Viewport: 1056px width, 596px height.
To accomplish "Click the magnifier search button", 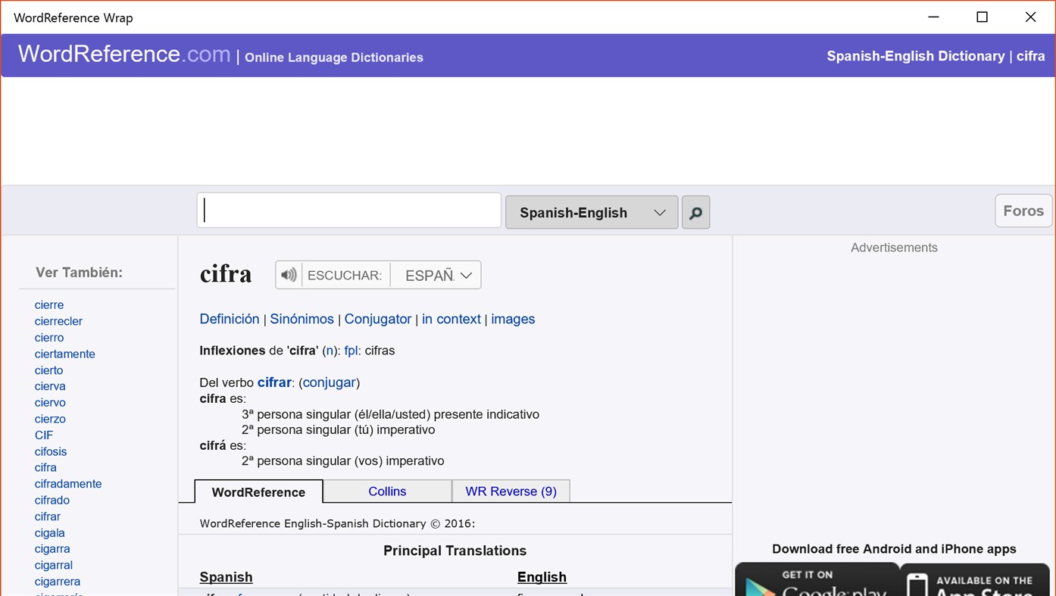I will coord(695,212).
